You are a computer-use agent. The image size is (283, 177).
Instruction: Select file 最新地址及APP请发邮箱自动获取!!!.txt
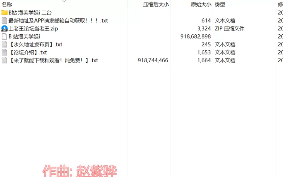tap(58, 21)
